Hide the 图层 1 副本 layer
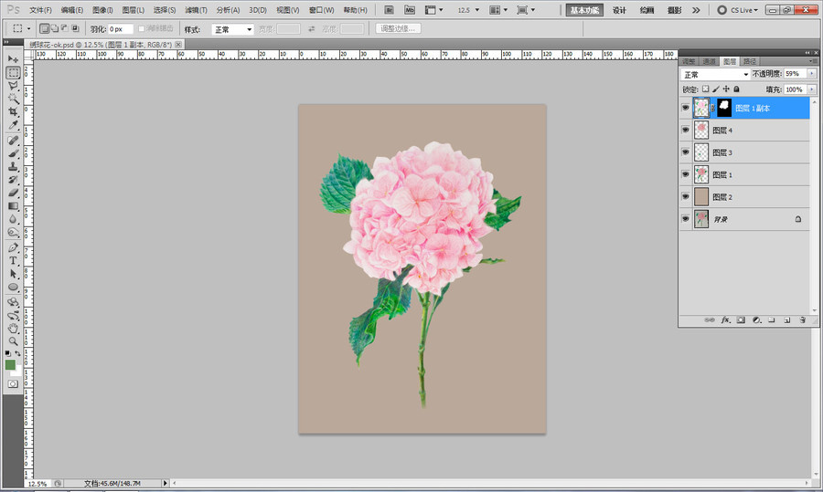 pos(686,108)
